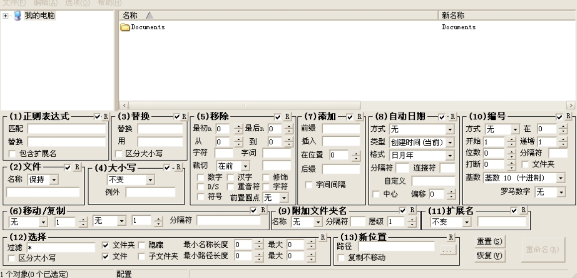Click the 新名称 column header
Viewport: 577px width, 278px height.
coord(507,15)
